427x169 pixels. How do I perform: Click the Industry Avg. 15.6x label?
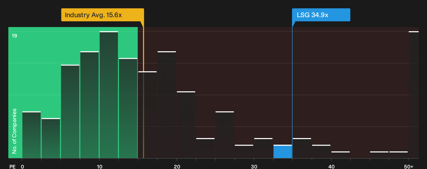pyautogui.click(x=102, y=15)
